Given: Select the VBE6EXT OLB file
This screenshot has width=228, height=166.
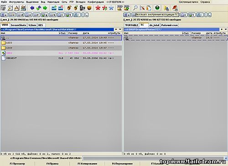Looking at the screenshot, I should (61, 58).
